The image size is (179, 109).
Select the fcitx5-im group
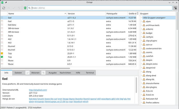tap(150, 95)
